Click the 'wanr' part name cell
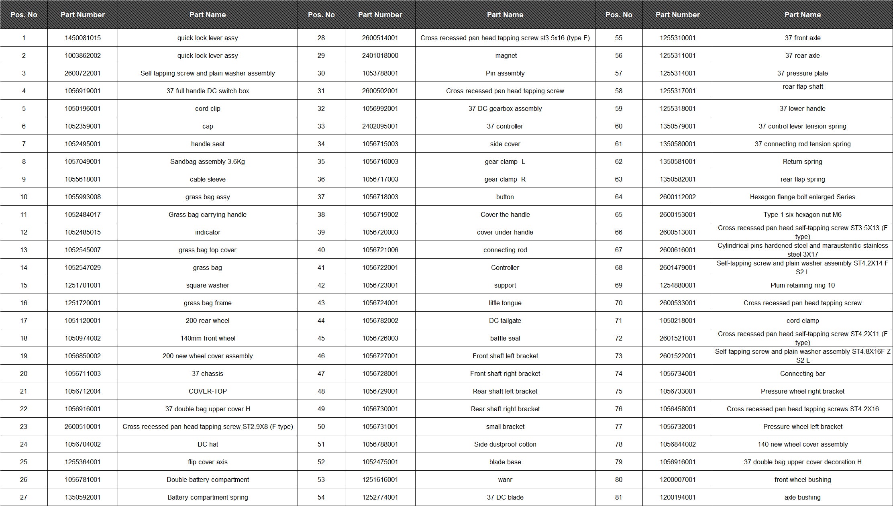Image resolution: width=893 pixels, height=506 pixels. (505, 479)
